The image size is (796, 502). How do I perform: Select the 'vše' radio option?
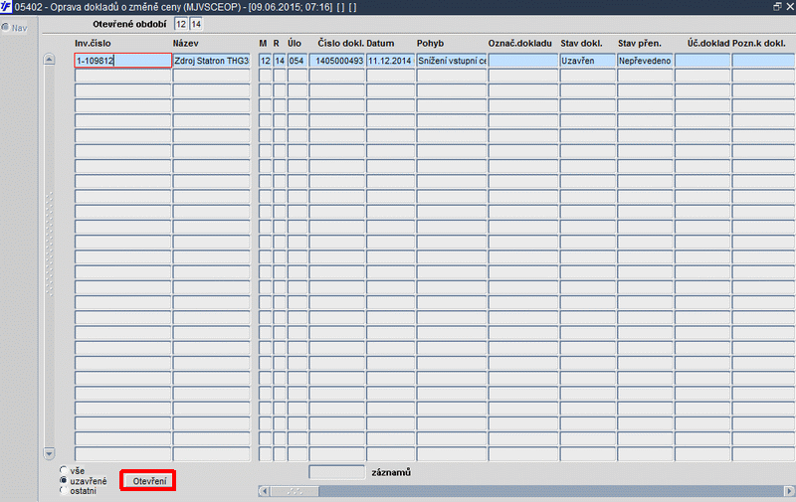pos(63,470)
